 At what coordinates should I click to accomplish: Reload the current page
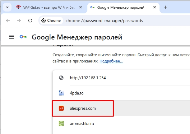30,21
